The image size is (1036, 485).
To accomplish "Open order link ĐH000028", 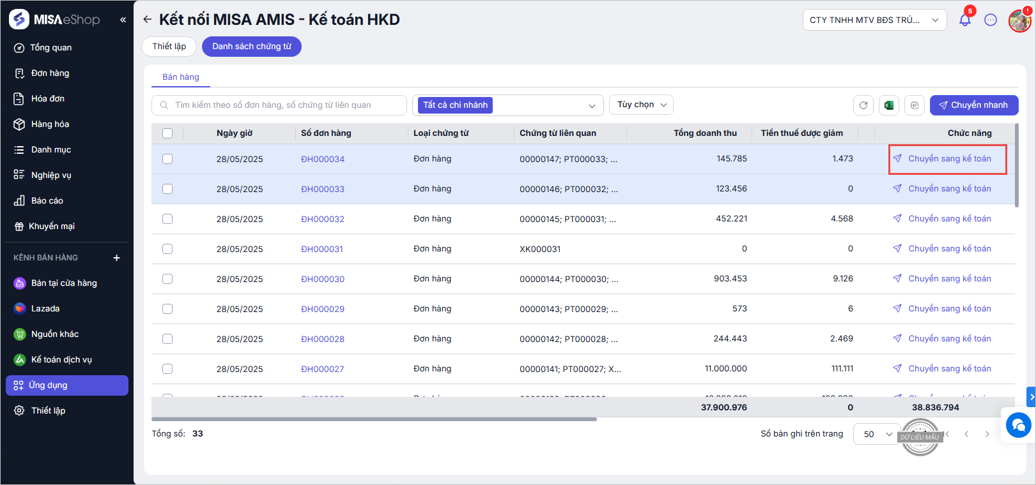I will [x=323, y=339].
